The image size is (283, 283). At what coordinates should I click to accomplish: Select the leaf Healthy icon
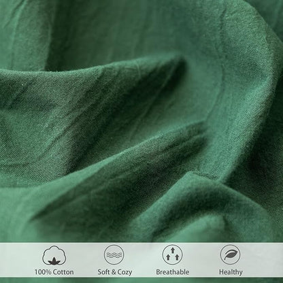(x=231, y=254)
